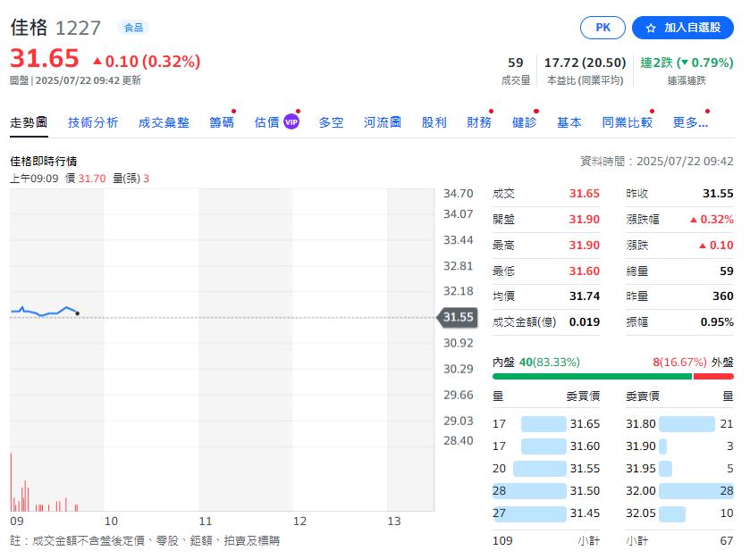Click the stock name 佳格 1227
The height and width of the screenshot is (559, 750).
click(55, 28)
